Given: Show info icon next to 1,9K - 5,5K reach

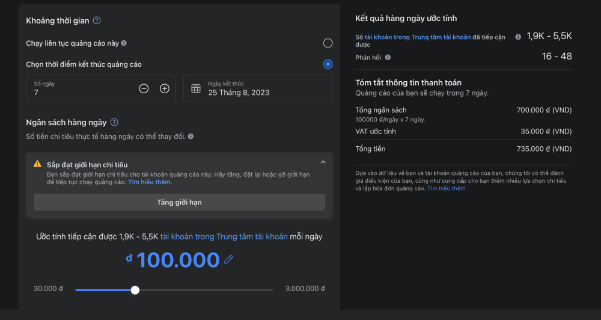Looking at the screenshot, I should [518, 37].
